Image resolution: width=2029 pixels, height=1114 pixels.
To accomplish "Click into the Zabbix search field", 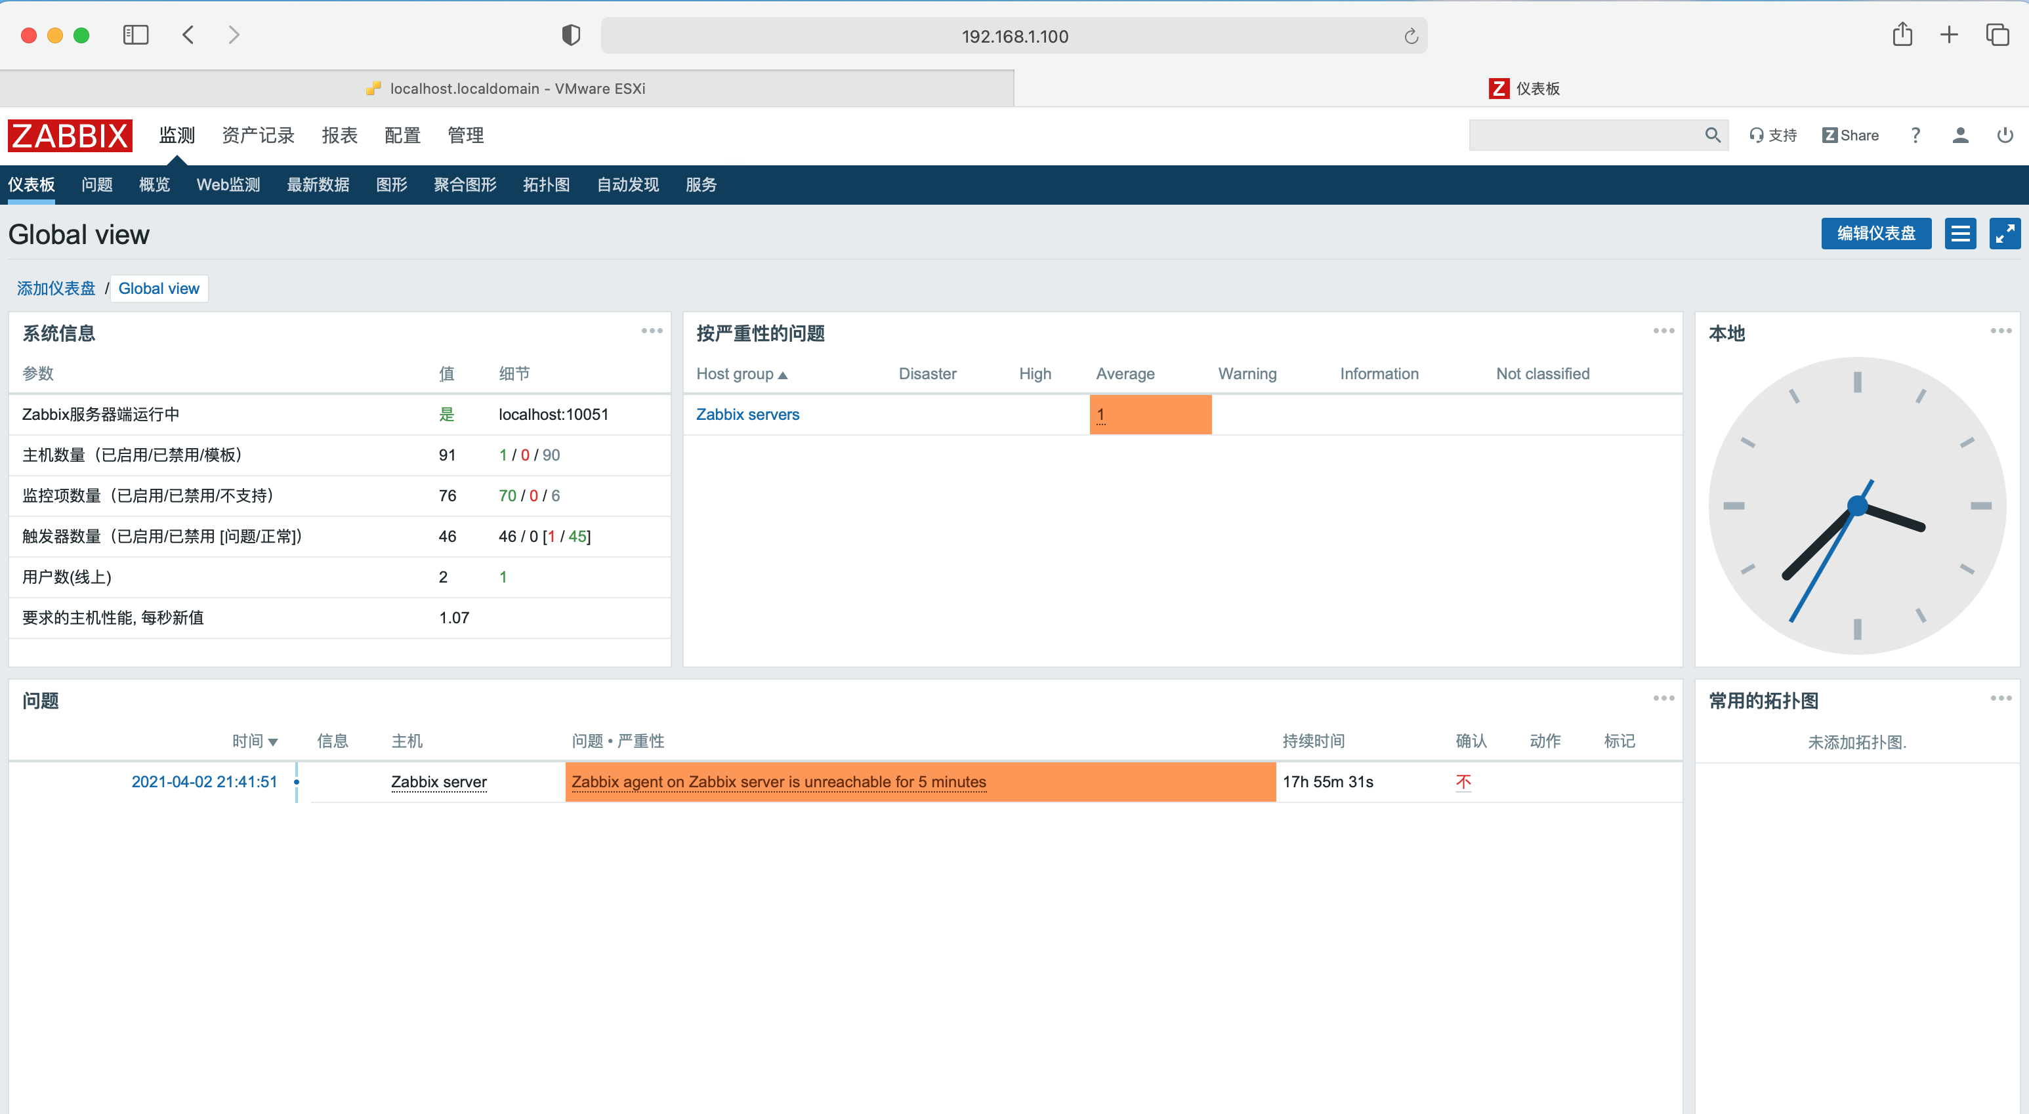I will tap(1583, 135).
